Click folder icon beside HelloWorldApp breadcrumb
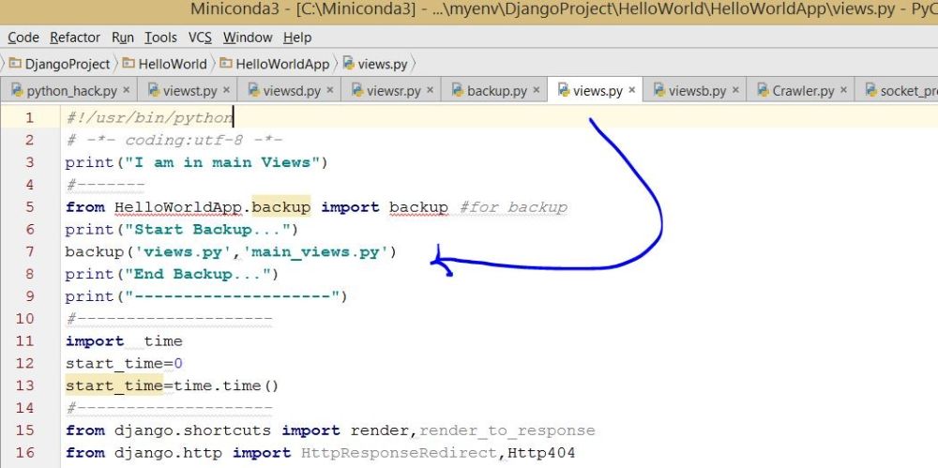 [225, 63]
